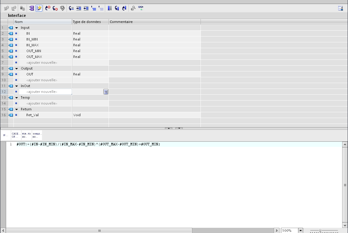Click the vertical scrollbar thumb of code editor

click(345, 185)
